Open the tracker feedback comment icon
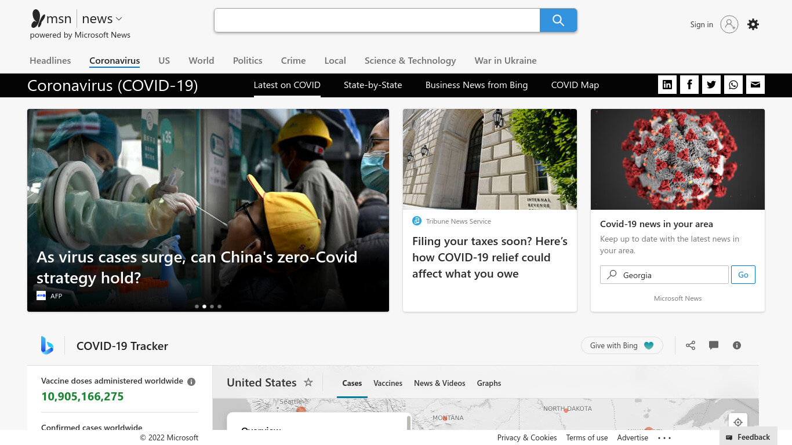This screenshot has height=445, width=792. pos(714,345)
